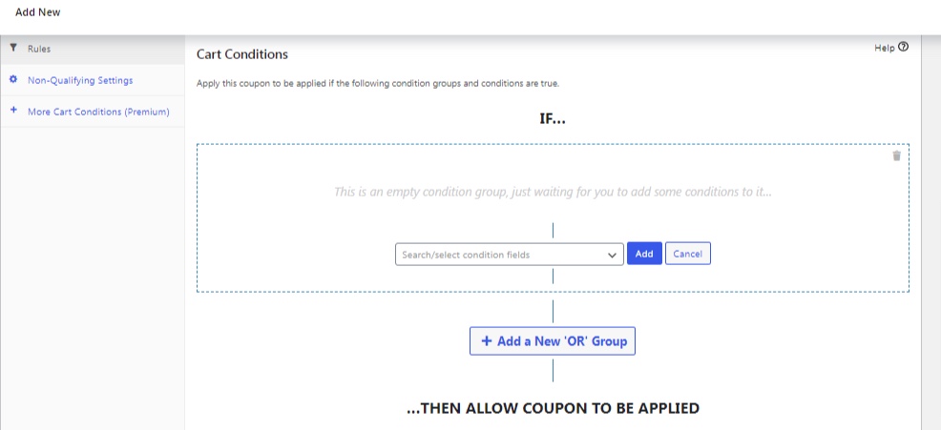The width and height of the screenshot is (941, 430).
Task: Expand the condition fields dropdown arrow
Action: tap(612, 255)
